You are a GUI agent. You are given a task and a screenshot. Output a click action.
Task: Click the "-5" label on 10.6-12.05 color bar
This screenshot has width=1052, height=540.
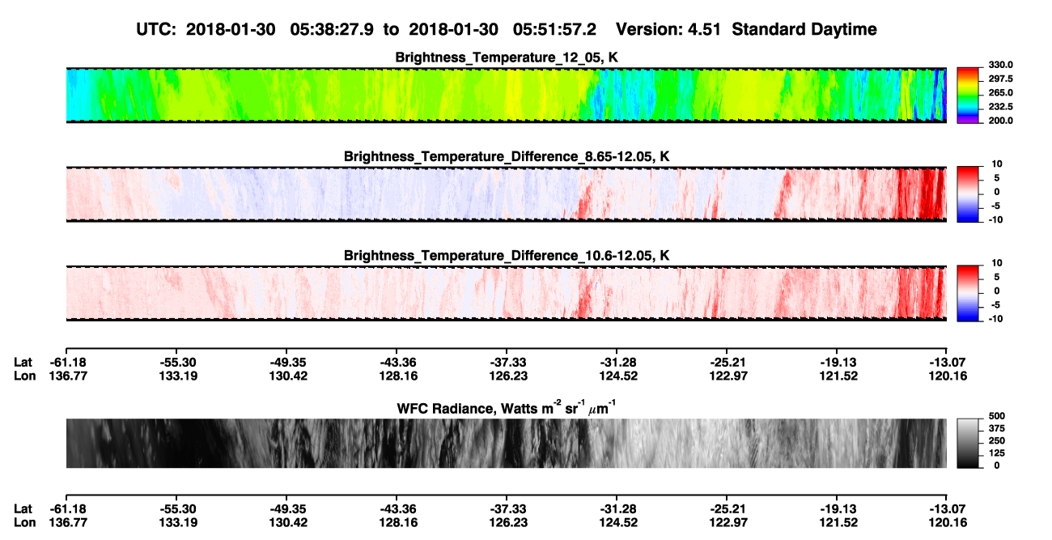pos(995,304)
